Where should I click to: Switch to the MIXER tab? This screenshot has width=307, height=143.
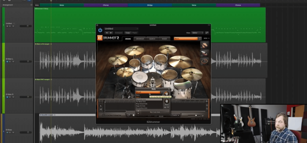pos(164,39)
